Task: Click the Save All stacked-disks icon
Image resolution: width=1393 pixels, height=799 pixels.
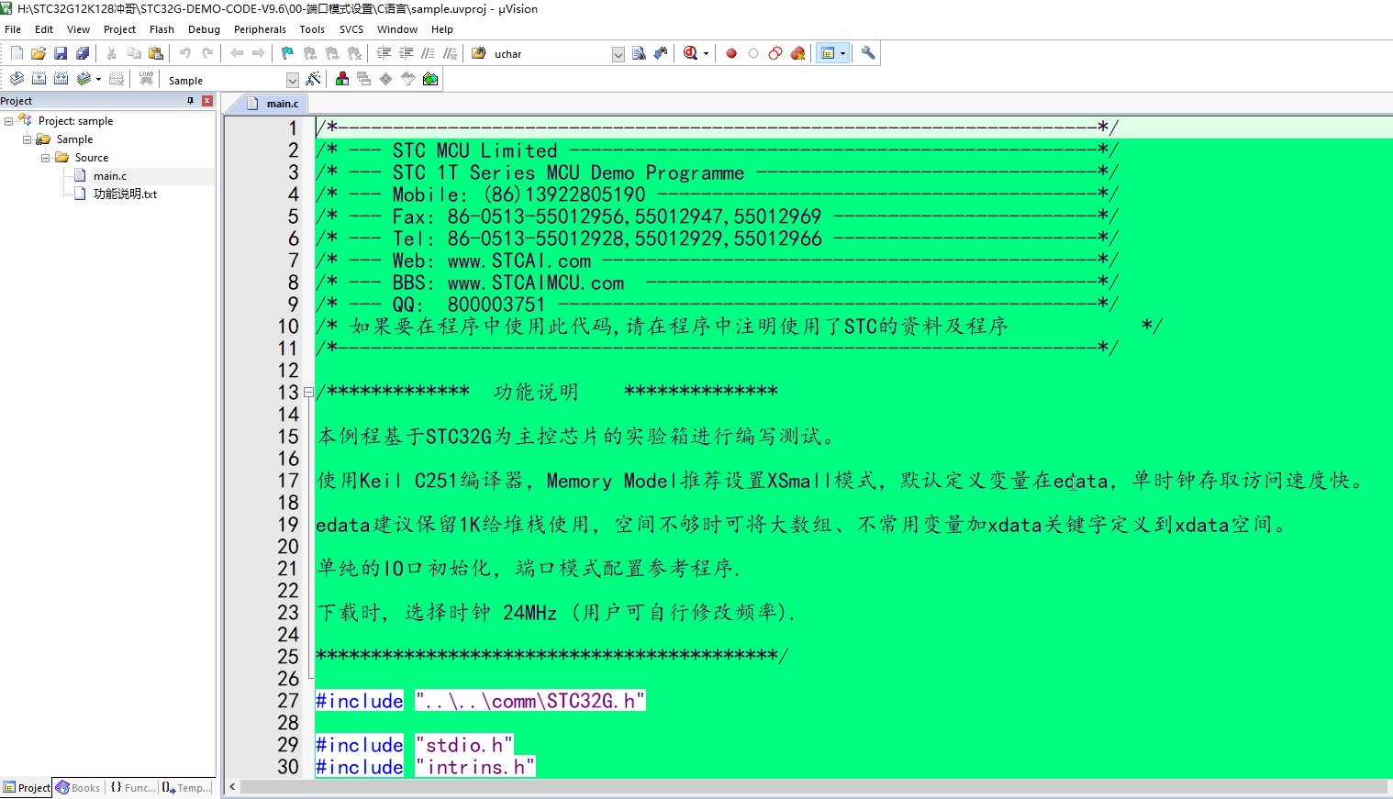Action: [83, 53]
